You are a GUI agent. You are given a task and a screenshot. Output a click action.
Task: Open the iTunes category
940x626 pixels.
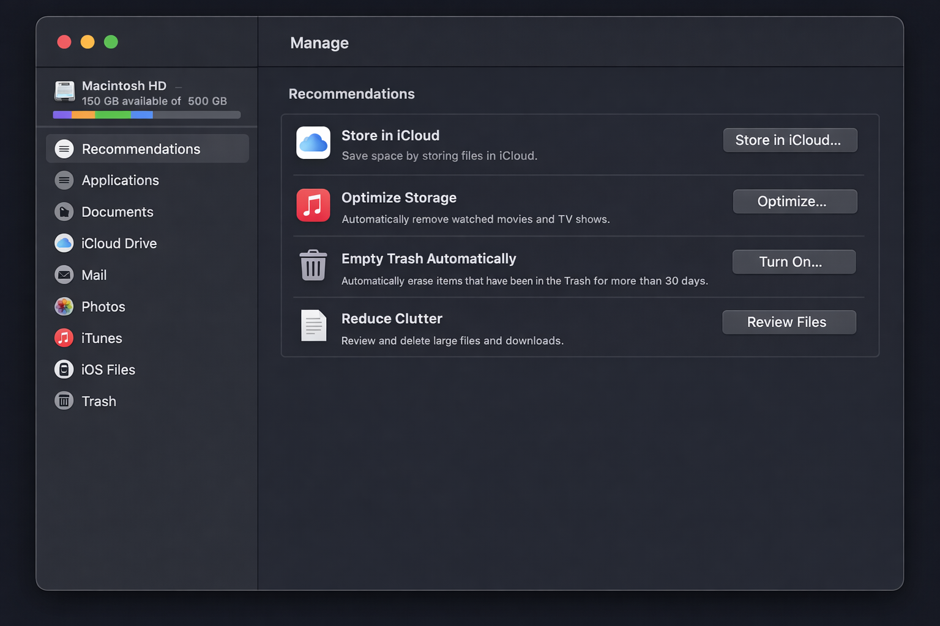tap(147, 338)
